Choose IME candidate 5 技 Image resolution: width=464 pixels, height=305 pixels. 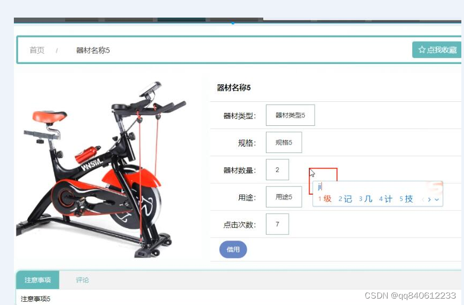(406, 198)
